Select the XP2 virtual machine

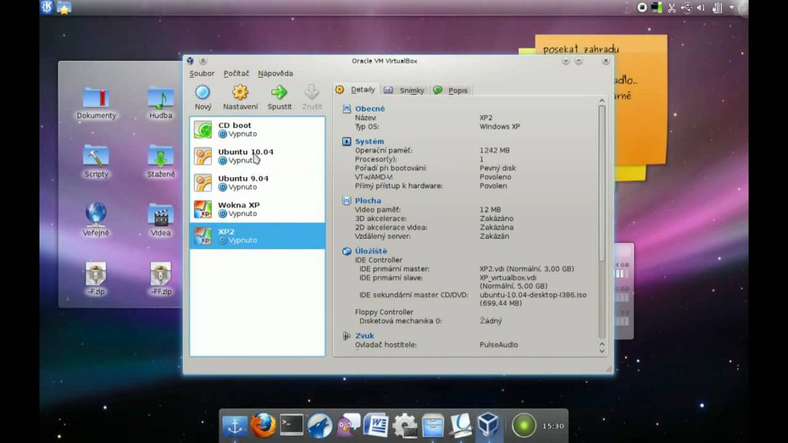pos(257,236)
